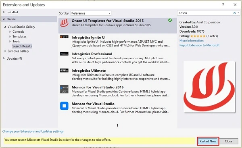Click the Close button at bottom
This screenshot has width=242, height=148.
[229, 141]
